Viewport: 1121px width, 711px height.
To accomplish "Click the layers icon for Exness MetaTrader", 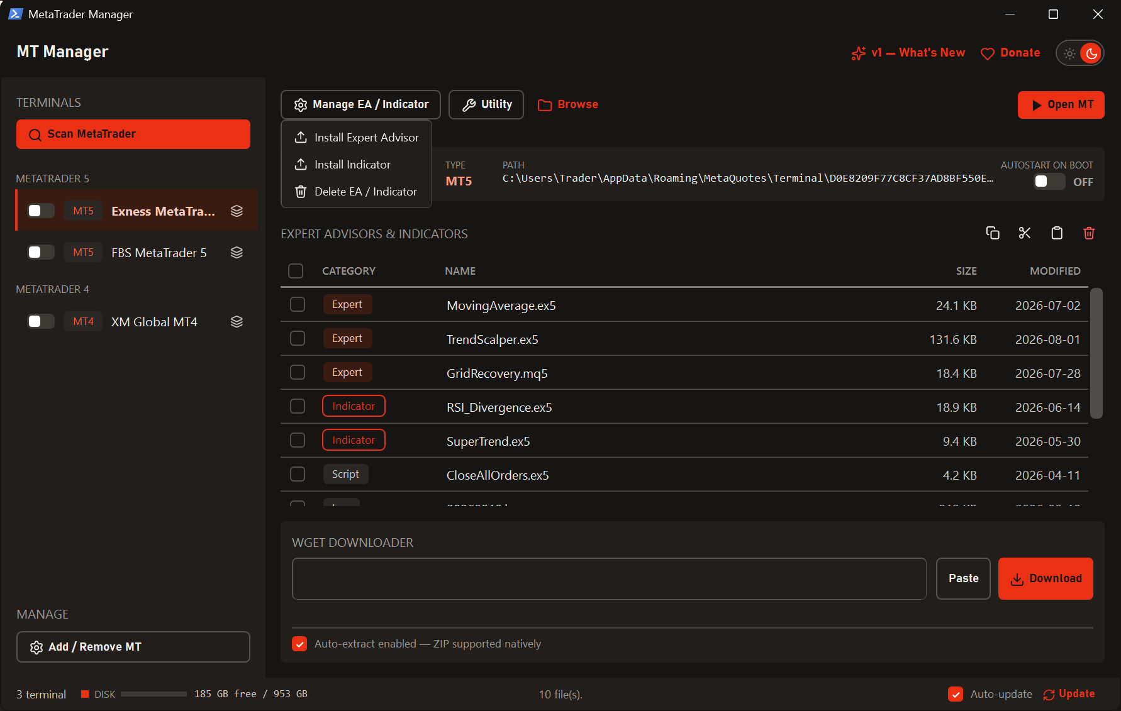I will click(237, 211).
